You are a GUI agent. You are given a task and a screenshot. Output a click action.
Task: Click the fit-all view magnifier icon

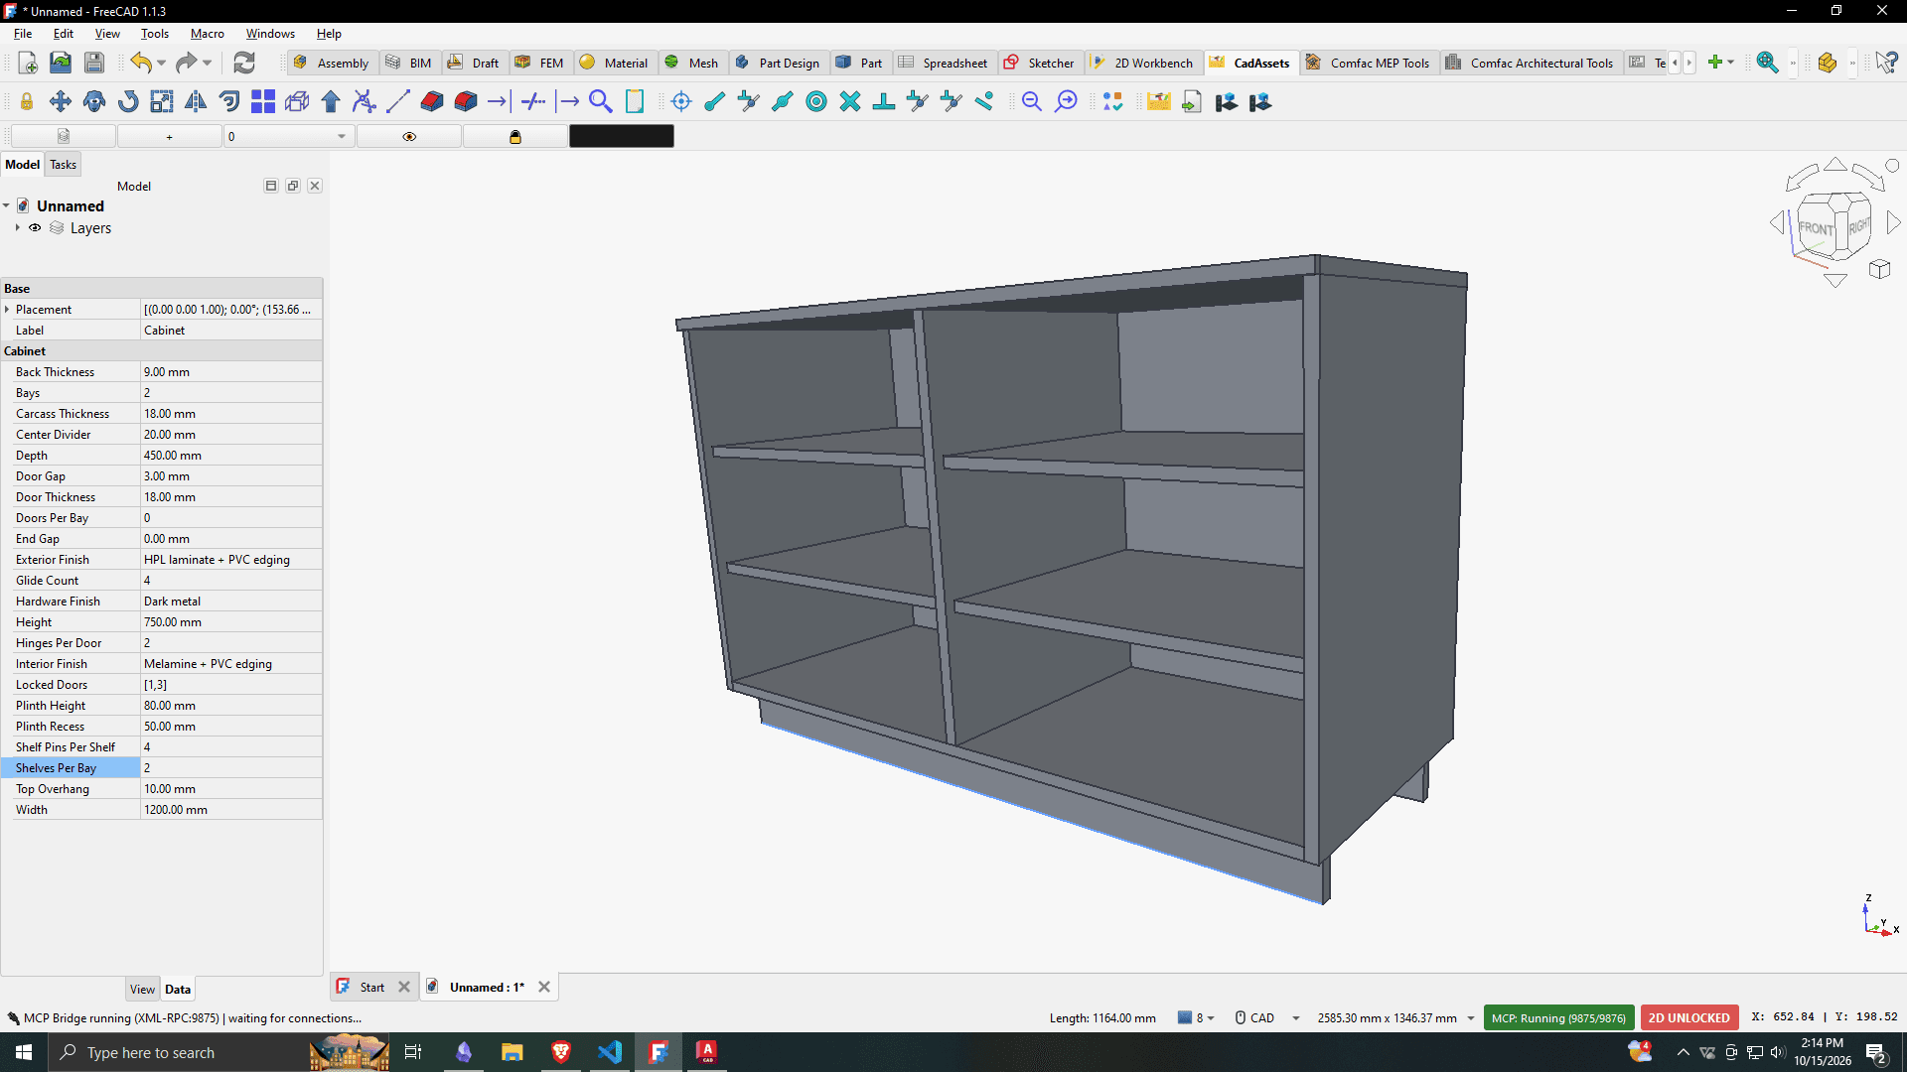(1767, 63)
